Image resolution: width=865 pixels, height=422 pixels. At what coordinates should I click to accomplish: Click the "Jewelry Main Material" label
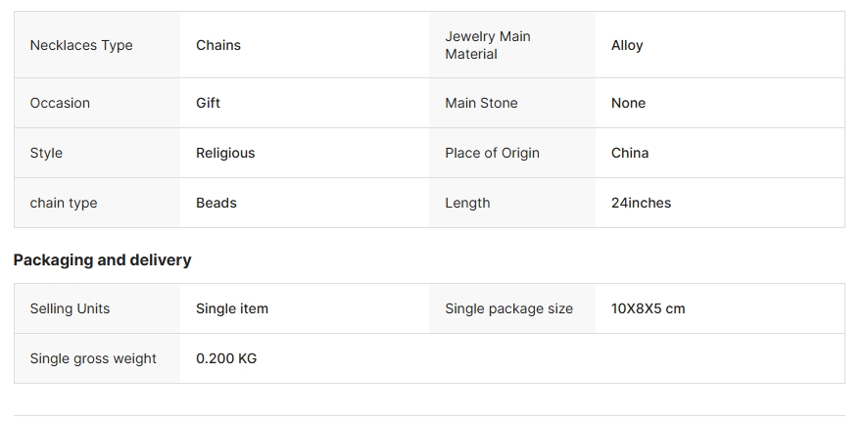pyautogui.click(x=488, y=45)
